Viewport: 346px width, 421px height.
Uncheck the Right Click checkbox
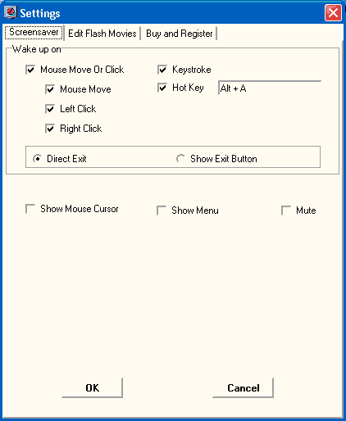pos(50,129)
